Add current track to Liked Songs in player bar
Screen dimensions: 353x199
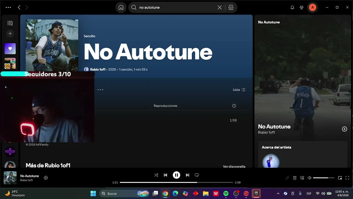[46, 178]
